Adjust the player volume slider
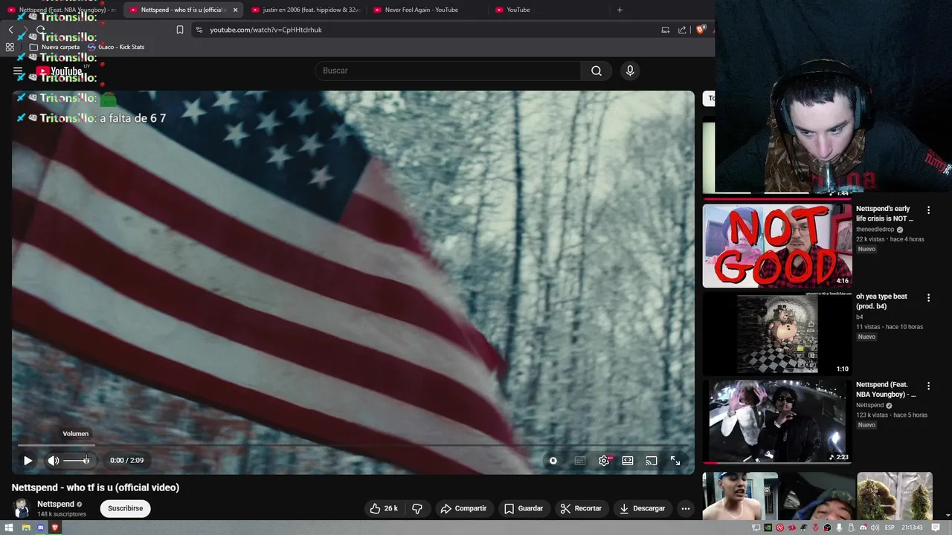Image resolution: width=952 pixels, height=535 pixels. (76, 461)
